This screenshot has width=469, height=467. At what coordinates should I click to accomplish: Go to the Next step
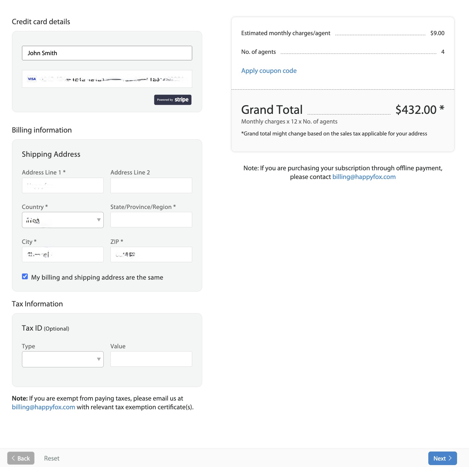(443, 458)
